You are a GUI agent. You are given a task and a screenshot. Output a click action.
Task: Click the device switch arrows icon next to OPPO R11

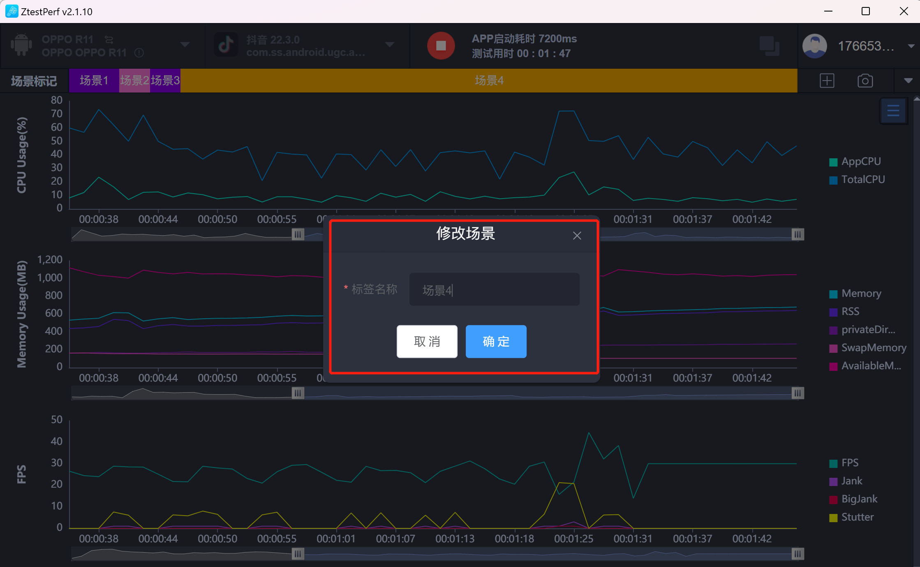109,39
